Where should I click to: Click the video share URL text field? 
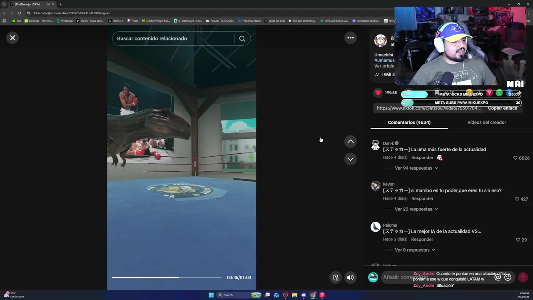[429, 108]
